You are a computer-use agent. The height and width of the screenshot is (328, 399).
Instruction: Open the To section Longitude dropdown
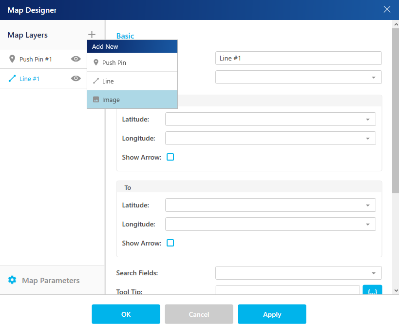click(270, 224)
